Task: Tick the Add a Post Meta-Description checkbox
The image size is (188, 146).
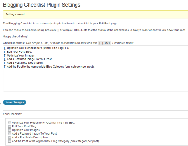Action: (x=9, y=137)
